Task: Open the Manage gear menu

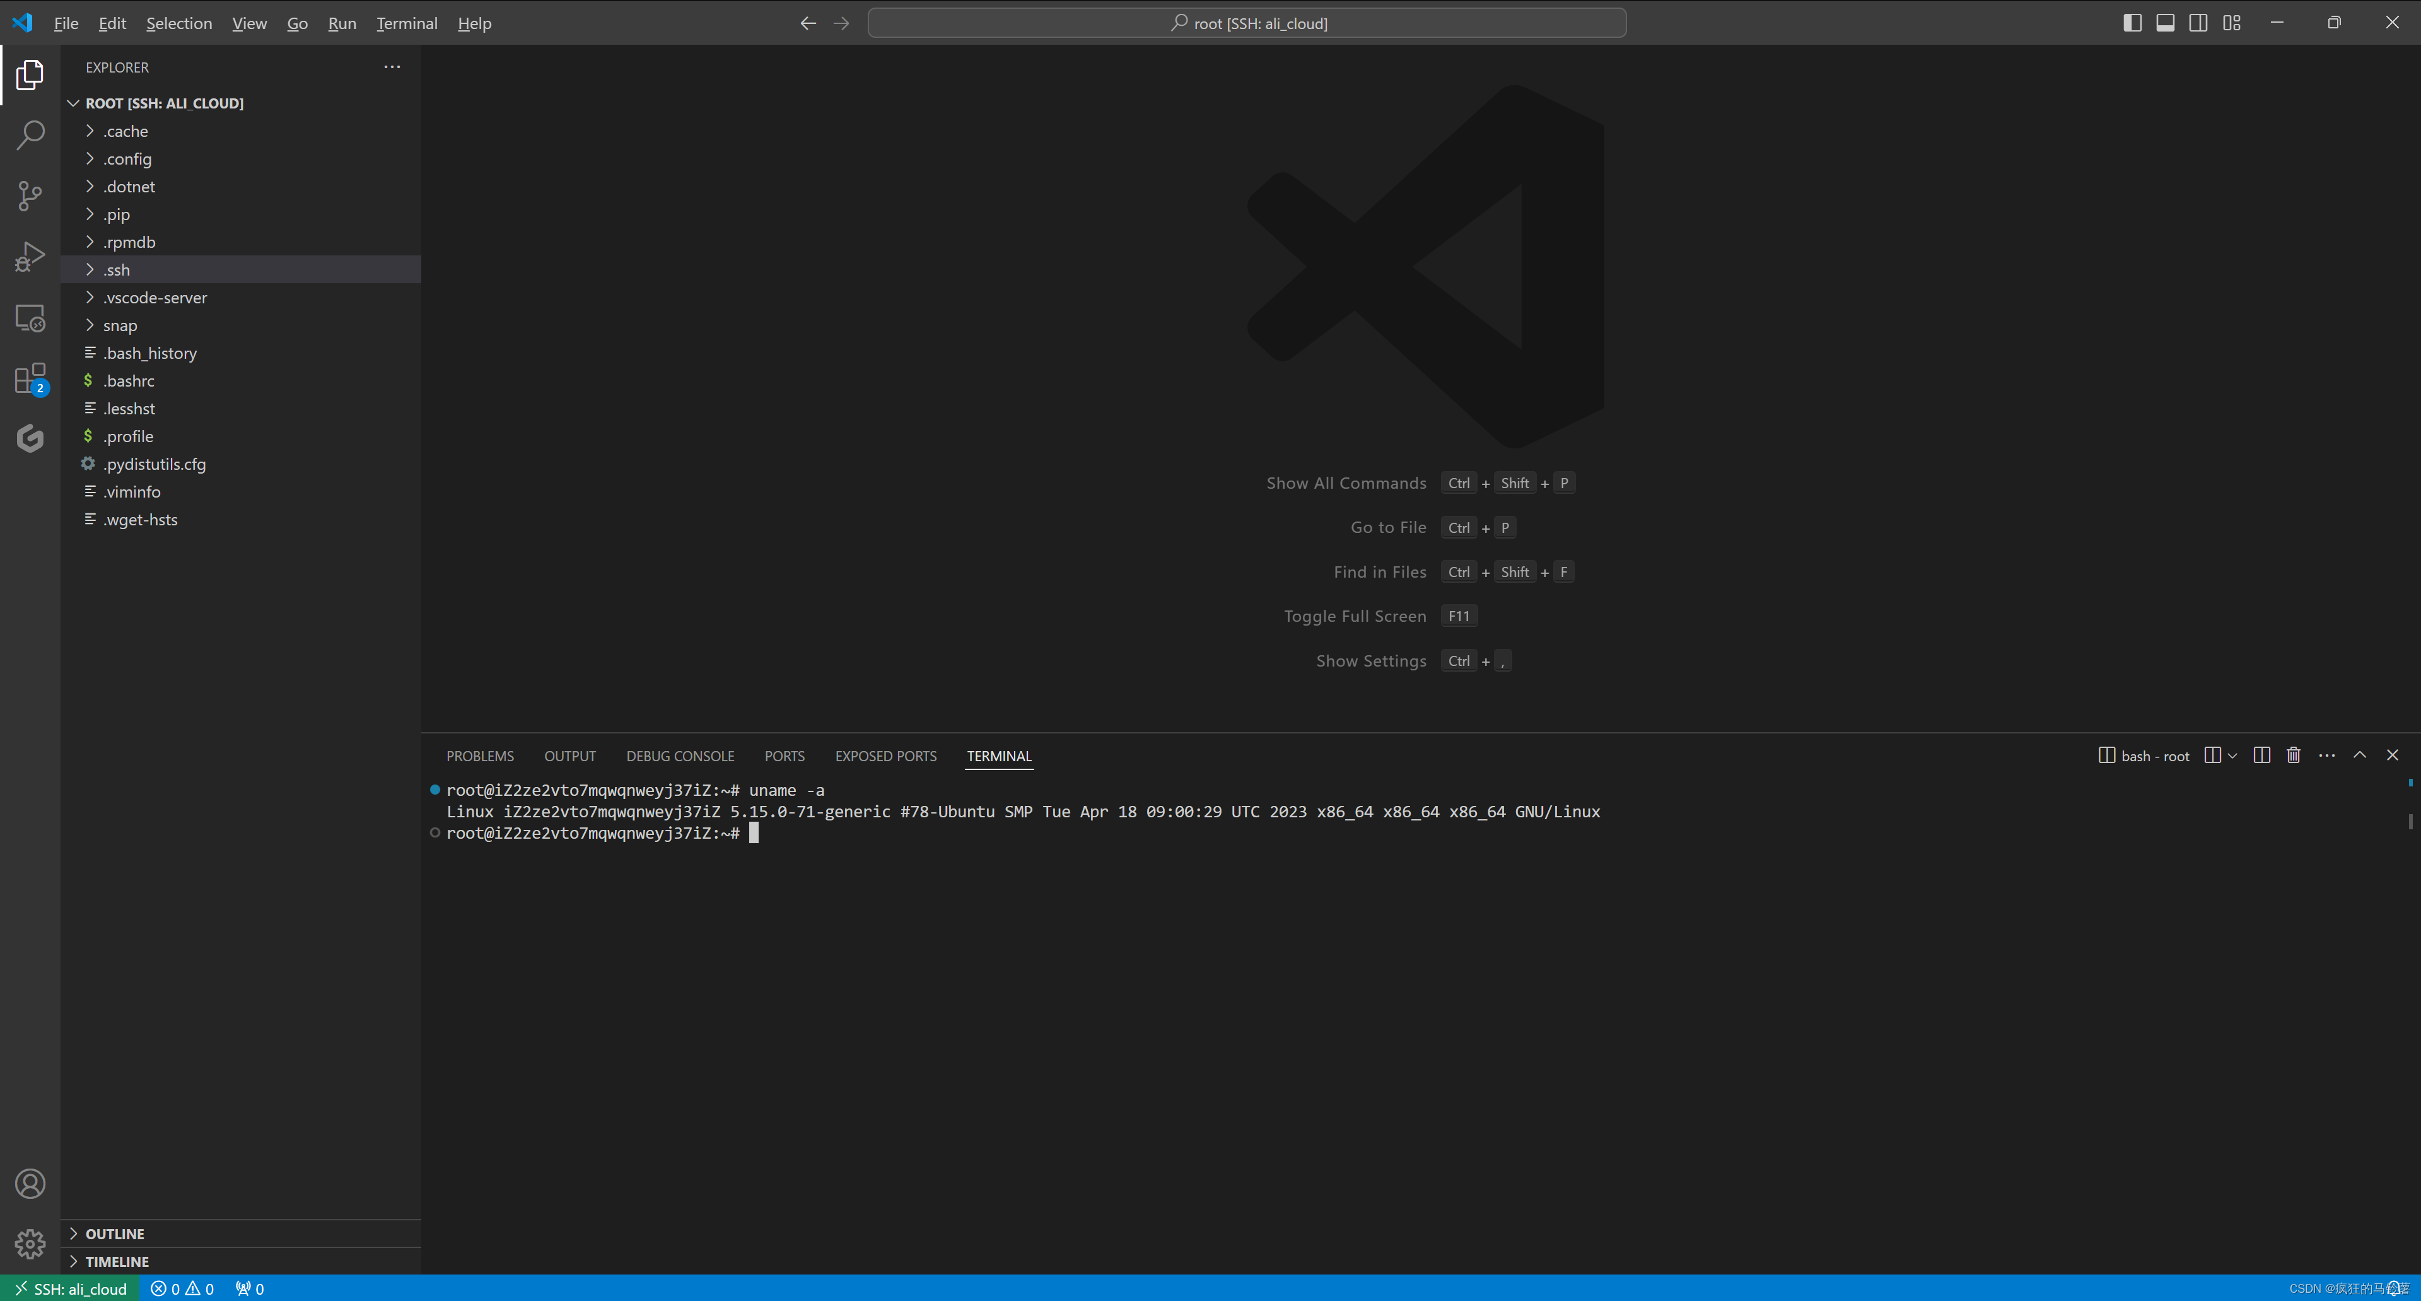Action: pyautogui.click(x=30, y=1244)
